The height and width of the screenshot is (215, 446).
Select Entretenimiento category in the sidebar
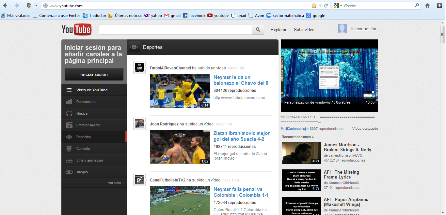click(94, 125)
